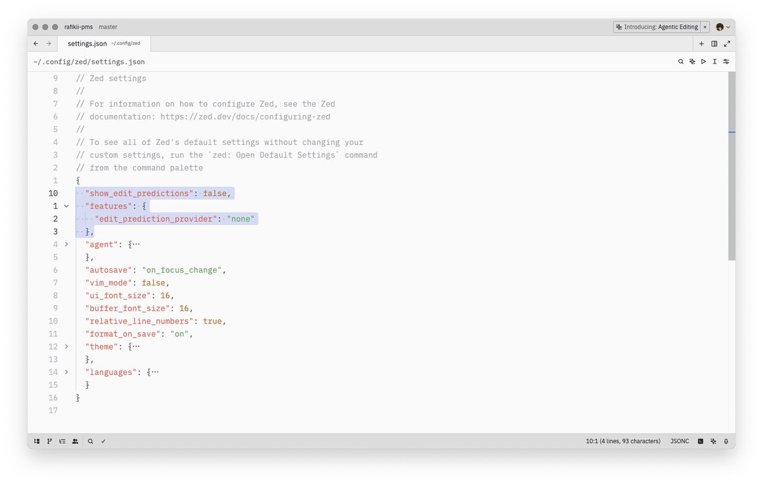The width and height of the screenshot is (763, 485).
Task: Click line number 17 in the gutter
Action: pyautogui.click(x=53, y=411)
